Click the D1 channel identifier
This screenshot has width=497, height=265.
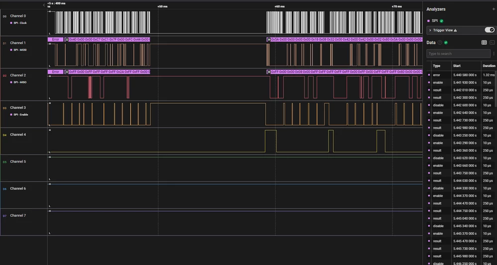pos(4,43)
